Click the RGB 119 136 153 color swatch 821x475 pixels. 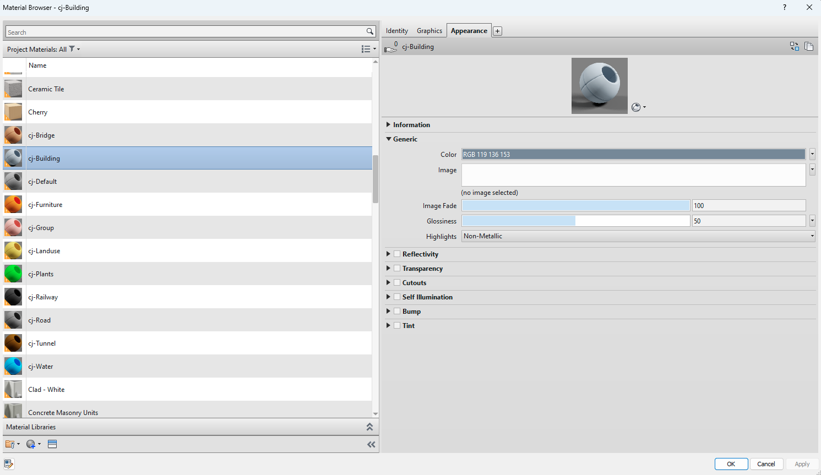tap(633, 154)
